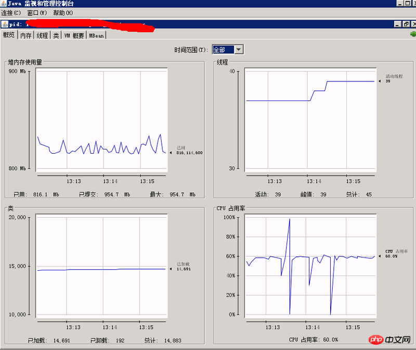
Task: Go to the 类 tab
Action: tap(56, 35)
